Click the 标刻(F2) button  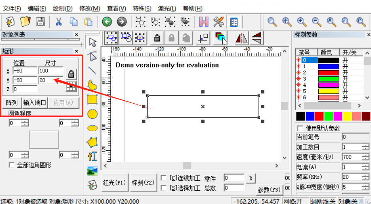pyautogui.click(x=143, y=183)
